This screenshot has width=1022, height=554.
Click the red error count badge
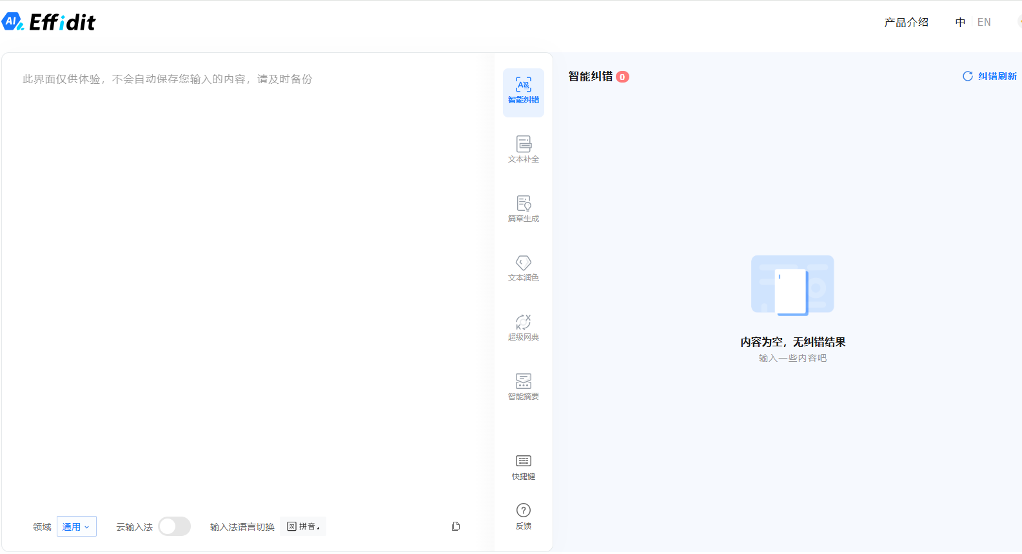tap(622, 77)
